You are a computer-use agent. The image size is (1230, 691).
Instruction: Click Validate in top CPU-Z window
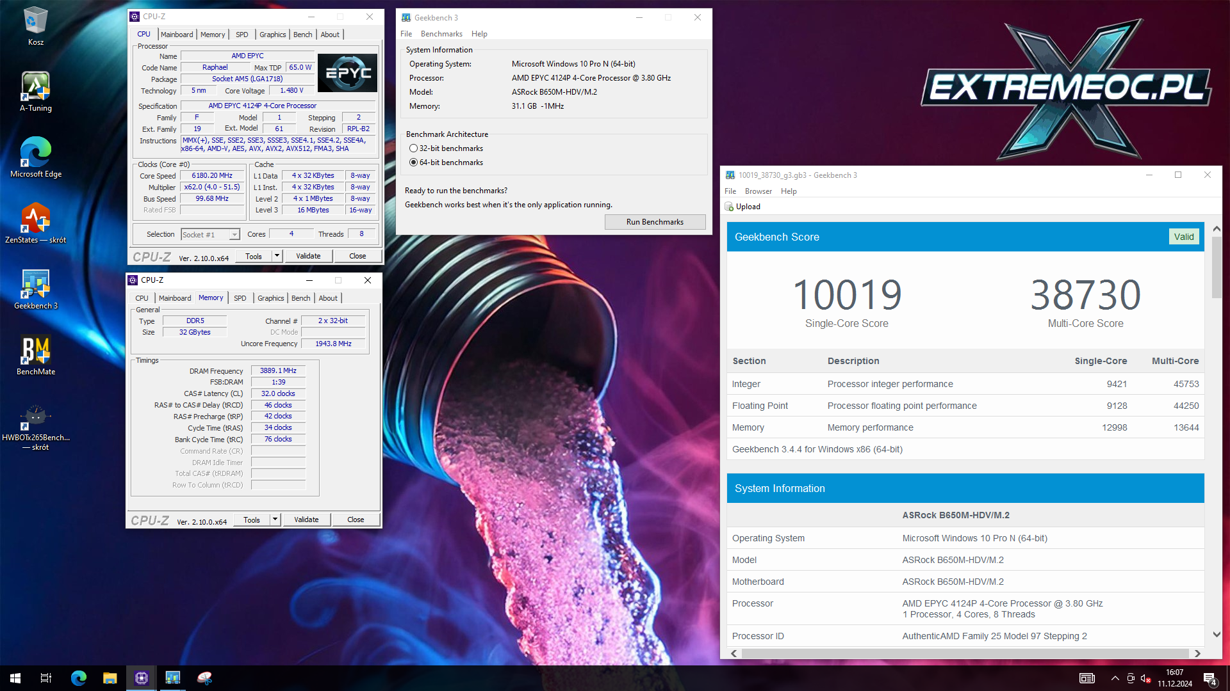click(x=308, y=256)
